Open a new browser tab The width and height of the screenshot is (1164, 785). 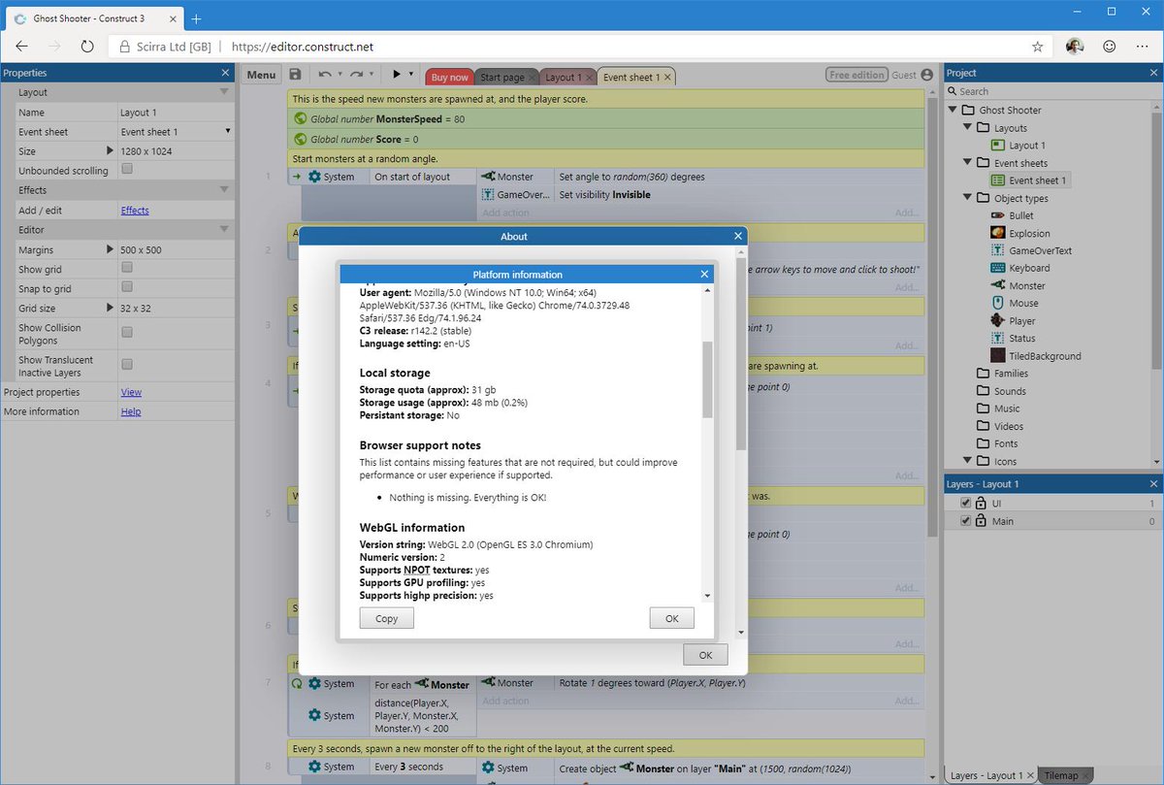(x=196, y=18)
